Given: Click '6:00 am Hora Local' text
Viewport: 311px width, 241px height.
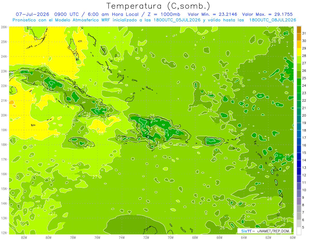Looking at the screenshot, I should pyautogui.click(x=113, y=14).
